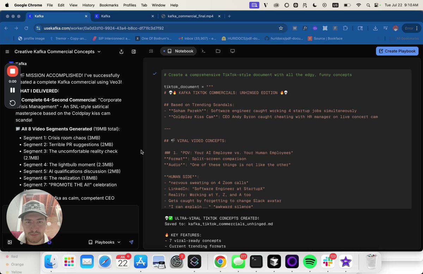The height and width of the screenshot is (274, 423).
Task: Open Chrome profile avatar
Action: coord(396,28)
